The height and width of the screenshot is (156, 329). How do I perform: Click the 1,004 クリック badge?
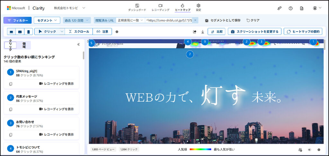pyautogui.click(x=129, y=149)
